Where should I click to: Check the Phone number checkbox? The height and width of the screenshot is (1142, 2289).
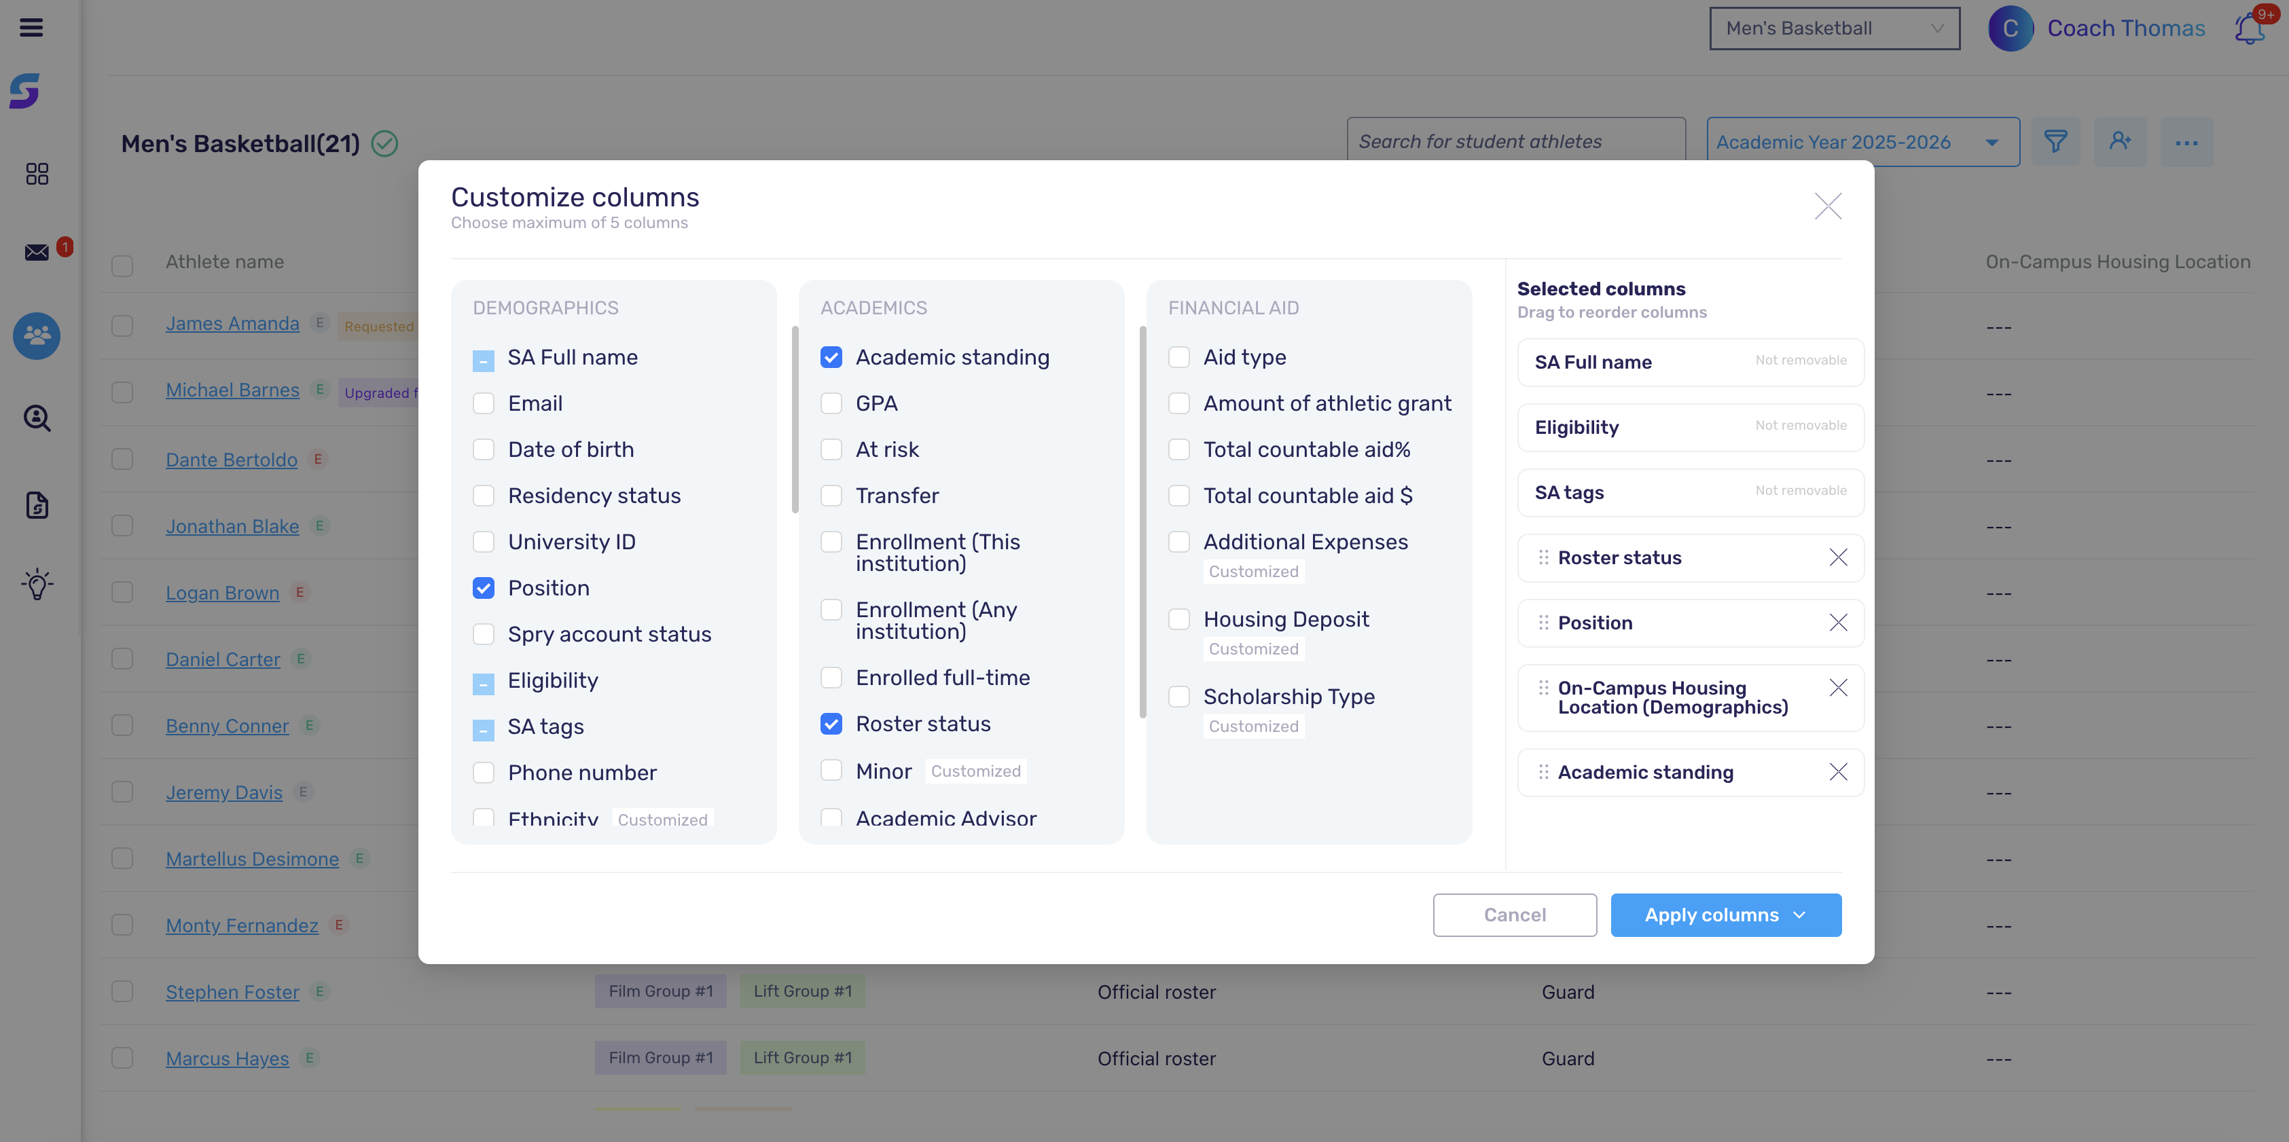coord(484,773)
